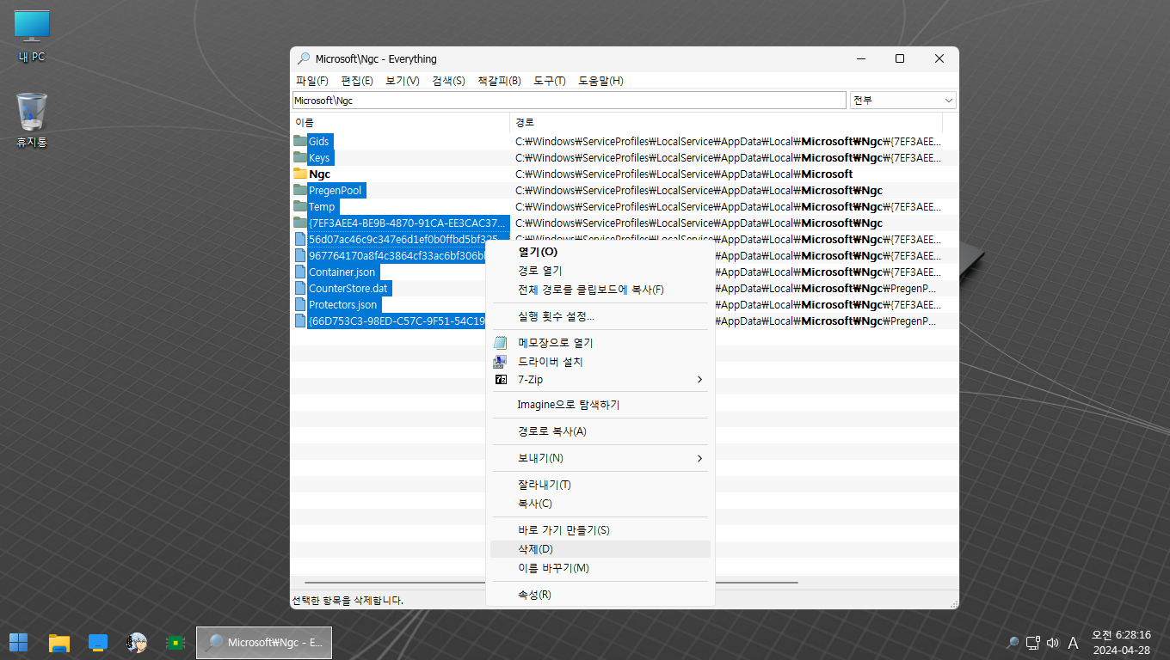This screenshot has height=660, width=1170.
Task: Open File Explorer from the taskbar
Action: click(58, 643)
